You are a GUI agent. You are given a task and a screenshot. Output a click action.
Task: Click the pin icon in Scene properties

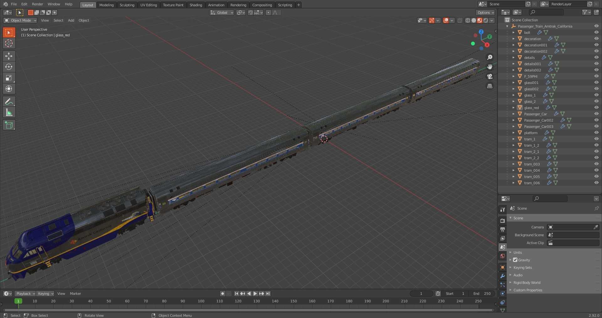tap(596, 208)
